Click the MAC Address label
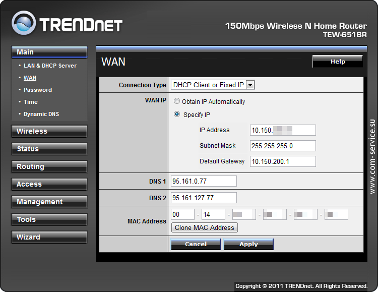This screenshot has height=292, width=378. coord(147,221)
